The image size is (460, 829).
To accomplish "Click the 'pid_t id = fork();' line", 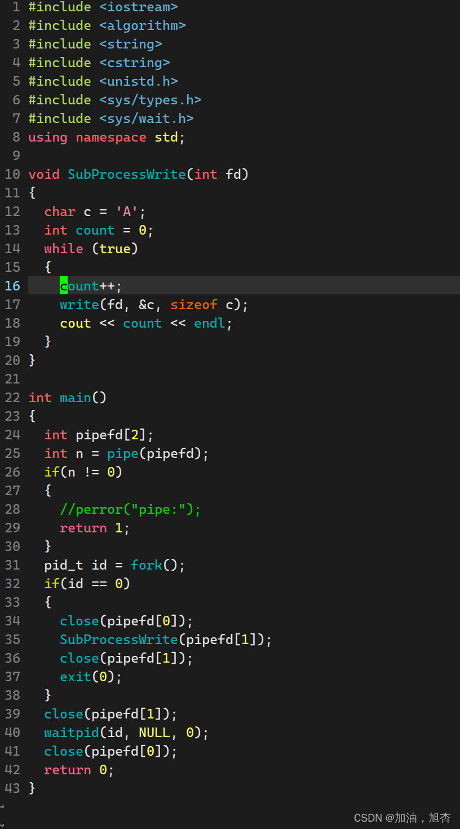I will 115,566.
